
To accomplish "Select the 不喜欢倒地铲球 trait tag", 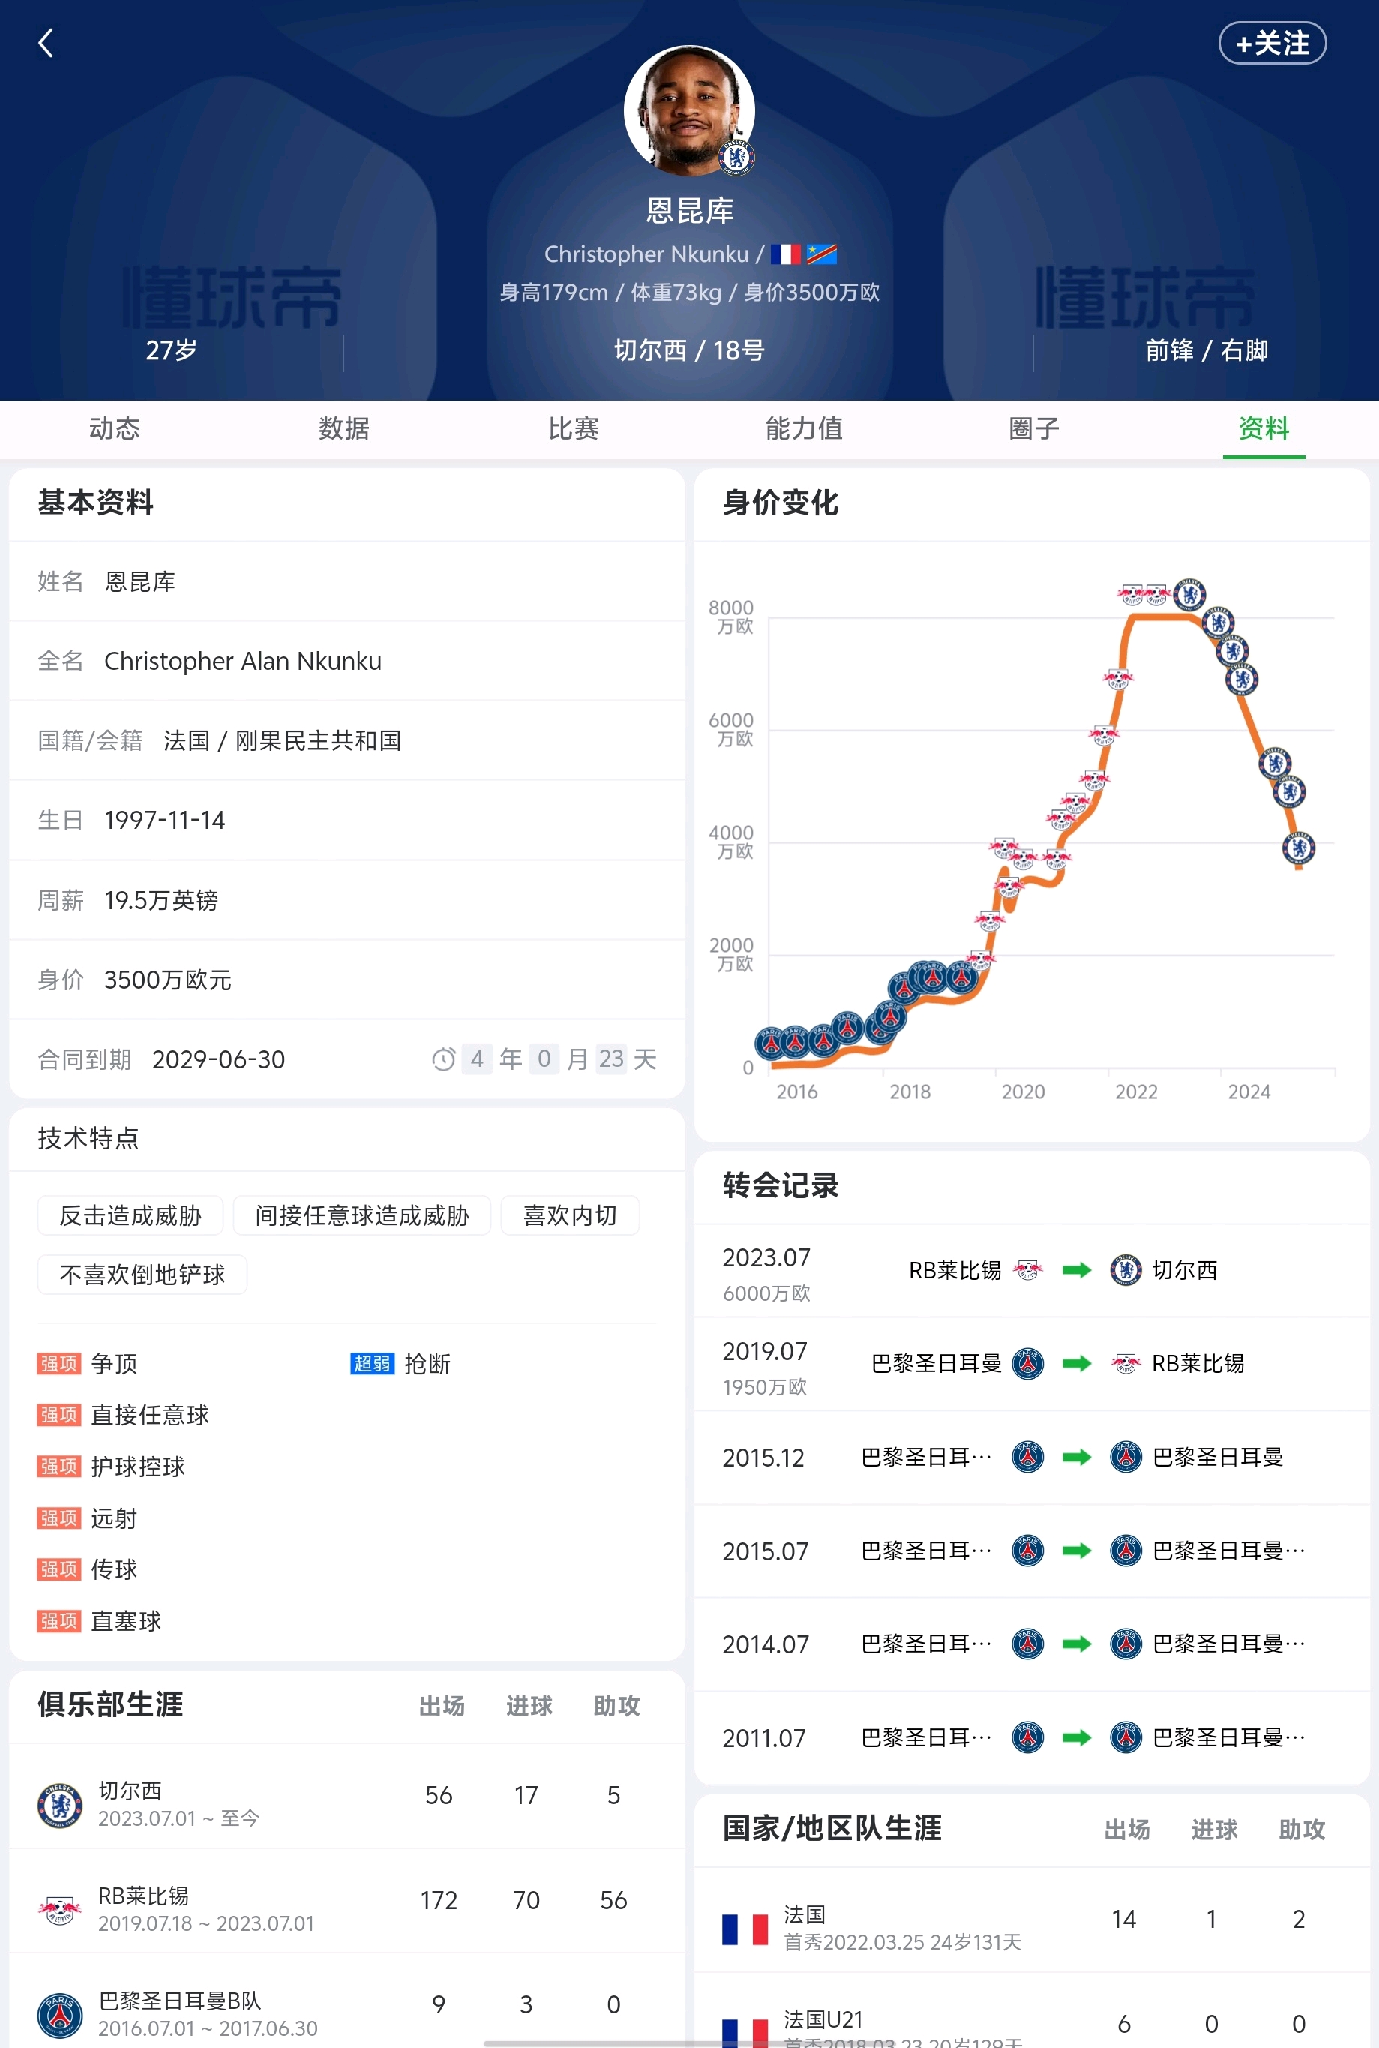I will coord(142,1275).
